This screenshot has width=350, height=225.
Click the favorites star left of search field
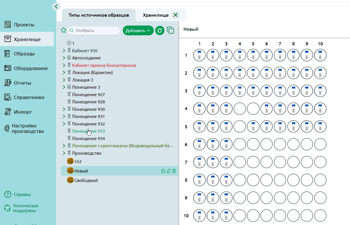click(x=64, y=30)
